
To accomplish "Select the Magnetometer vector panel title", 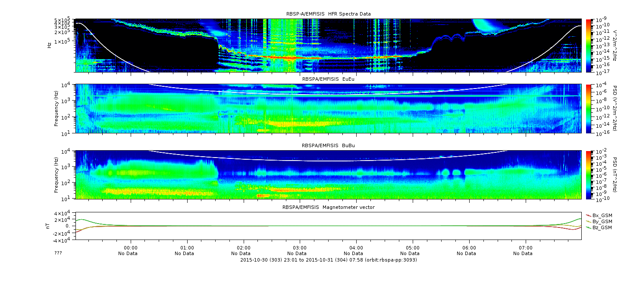I will coord(328,207).
